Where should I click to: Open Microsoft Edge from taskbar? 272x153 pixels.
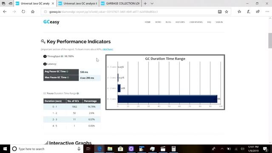(99, 149)
